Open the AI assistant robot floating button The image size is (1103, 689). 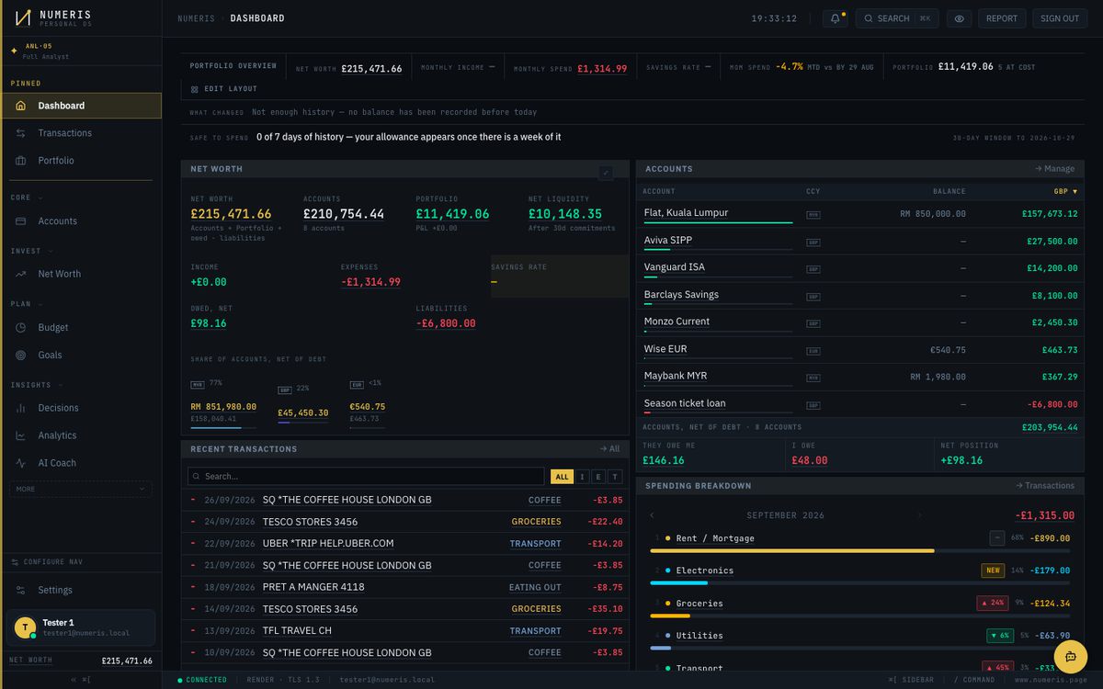[x=1070, y=655]
